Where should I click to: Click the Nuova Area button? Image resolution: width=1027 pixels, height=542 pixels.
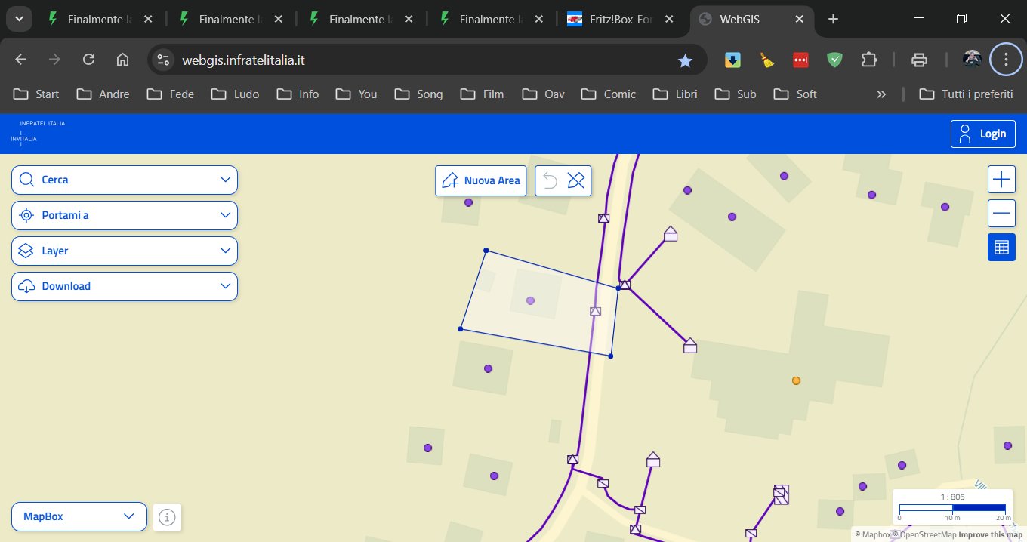click(481, 180)
